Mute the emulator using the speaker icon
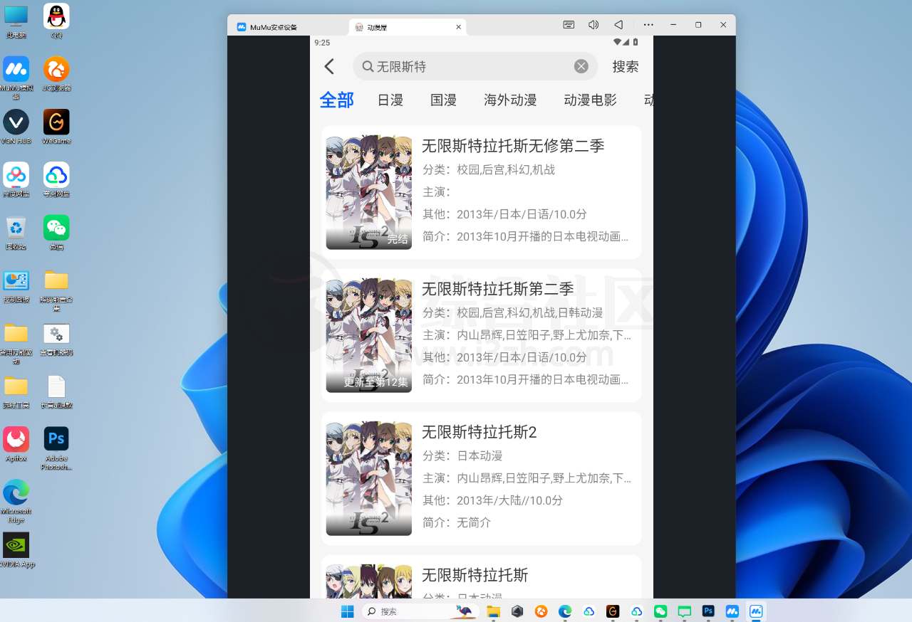 (x=594, y=24)
